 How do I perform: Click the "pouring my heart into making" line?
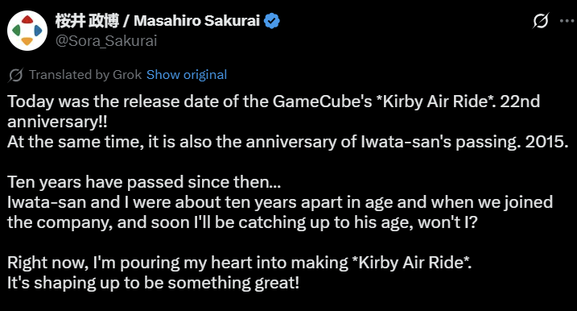click(240, 263)
